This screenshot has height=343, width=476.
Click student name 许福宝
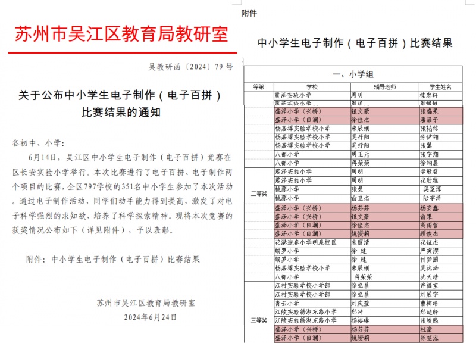coord(429,286)
